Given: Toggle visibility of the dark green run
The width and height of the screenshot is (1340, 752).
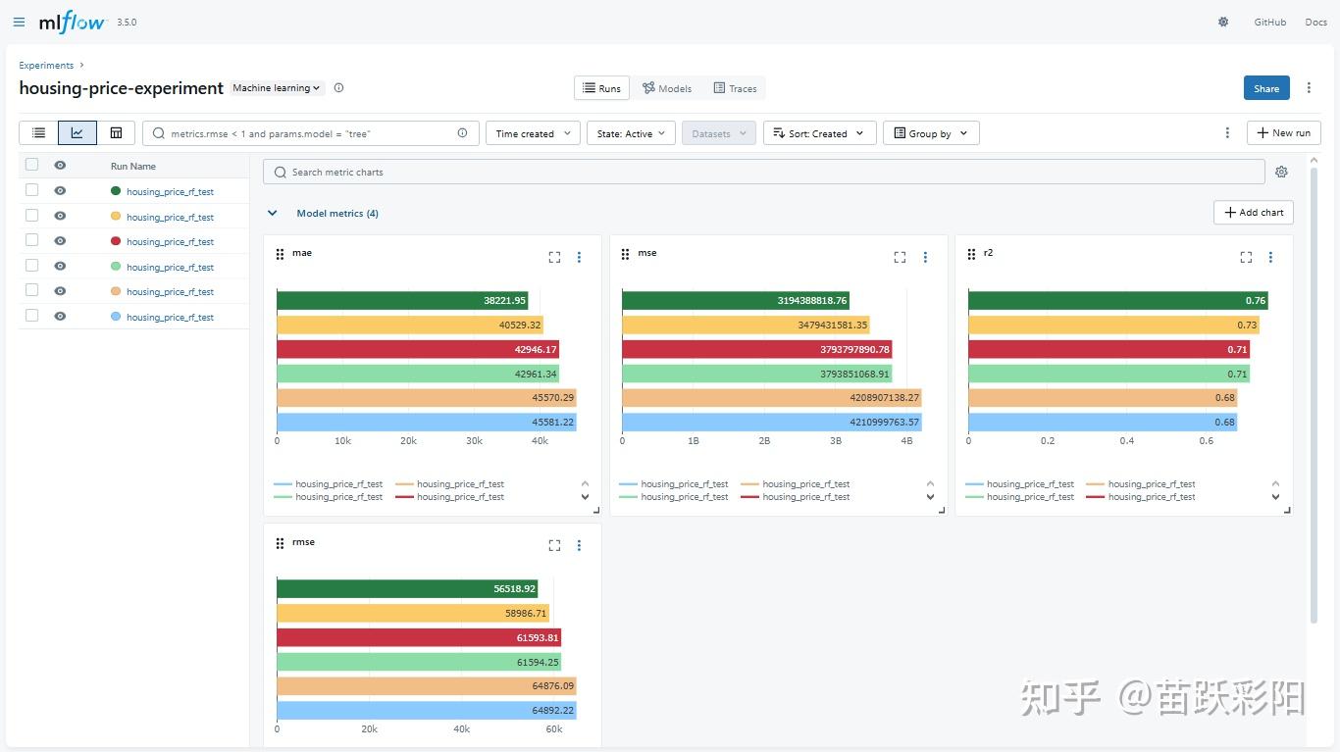Looking at the screenshot, I should tap(60, 191).
